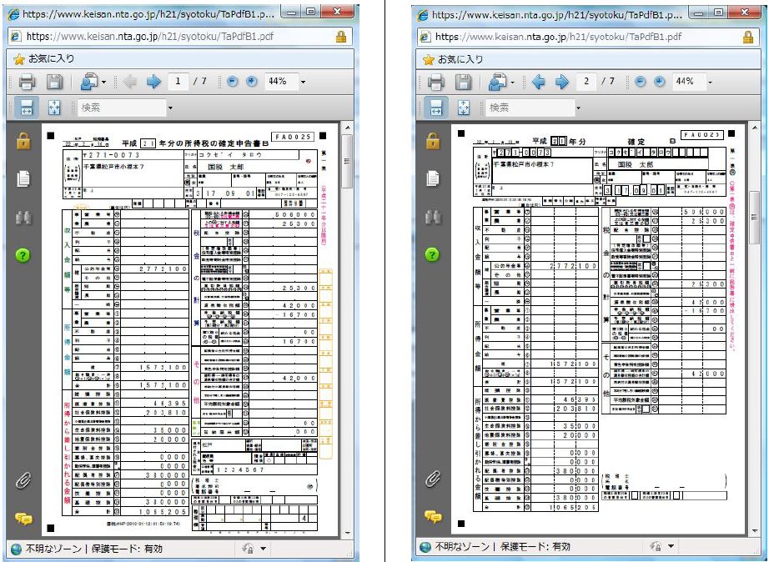Viewport: 769px width, 562px height.
Task: Click security lock icon in right sidebar
Action: point(433,140)
